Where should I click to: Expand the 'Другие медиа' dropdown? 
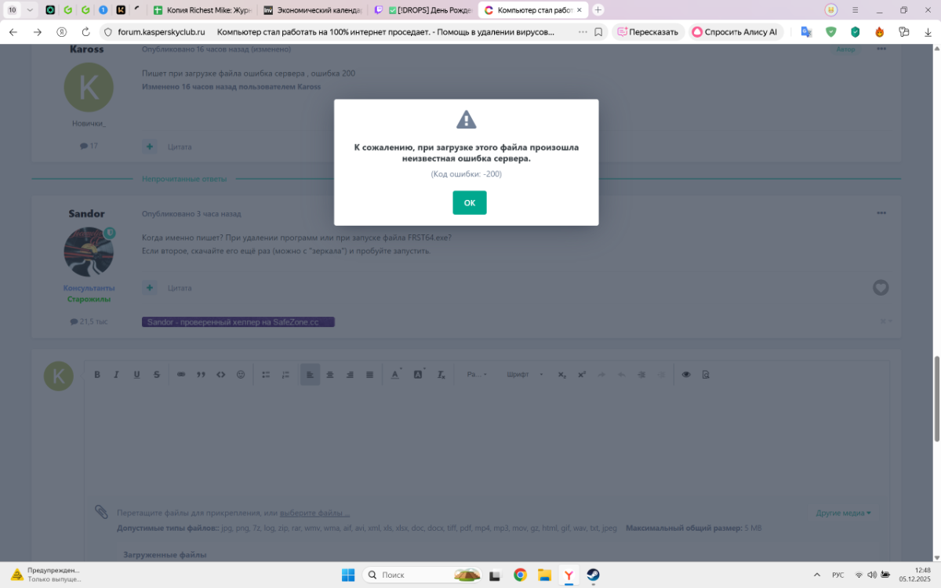[x=844, y=513]
